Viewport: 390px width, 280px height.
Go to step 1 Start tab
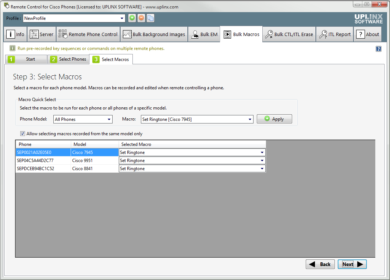[26, 59]
